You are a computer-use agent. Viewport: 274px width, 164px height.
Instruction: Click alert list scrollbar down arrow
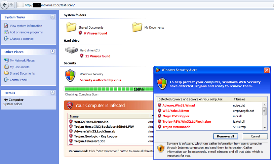click(265, 128)
